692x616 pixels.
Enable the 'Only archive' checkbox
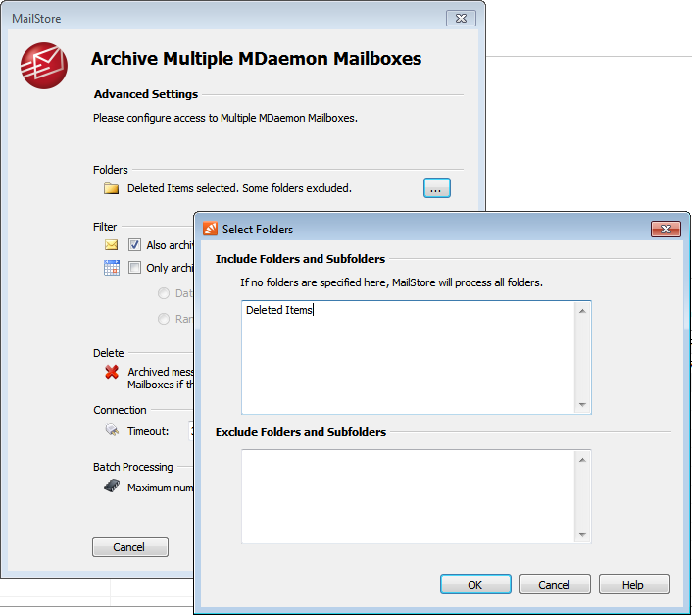pos(134,268)
